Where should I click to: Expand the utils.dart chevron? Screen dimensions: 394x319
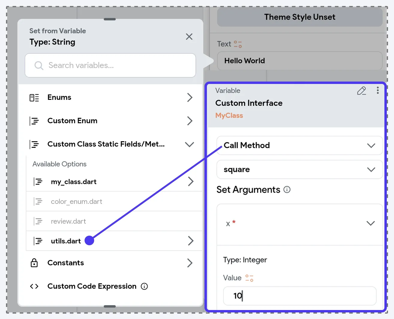click(190, 241)
